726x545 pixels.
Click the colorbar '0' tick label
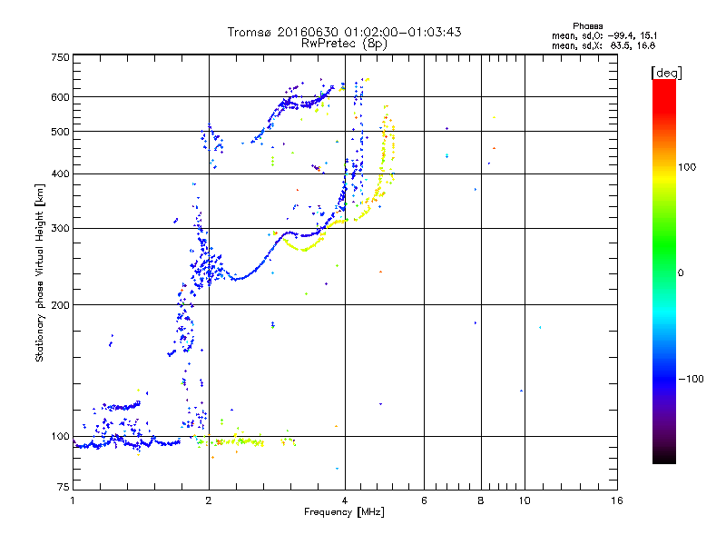(x=681, y=272)
